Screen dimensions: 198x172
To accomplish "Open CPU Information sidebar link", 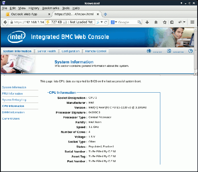I will [x=13, y=106].
